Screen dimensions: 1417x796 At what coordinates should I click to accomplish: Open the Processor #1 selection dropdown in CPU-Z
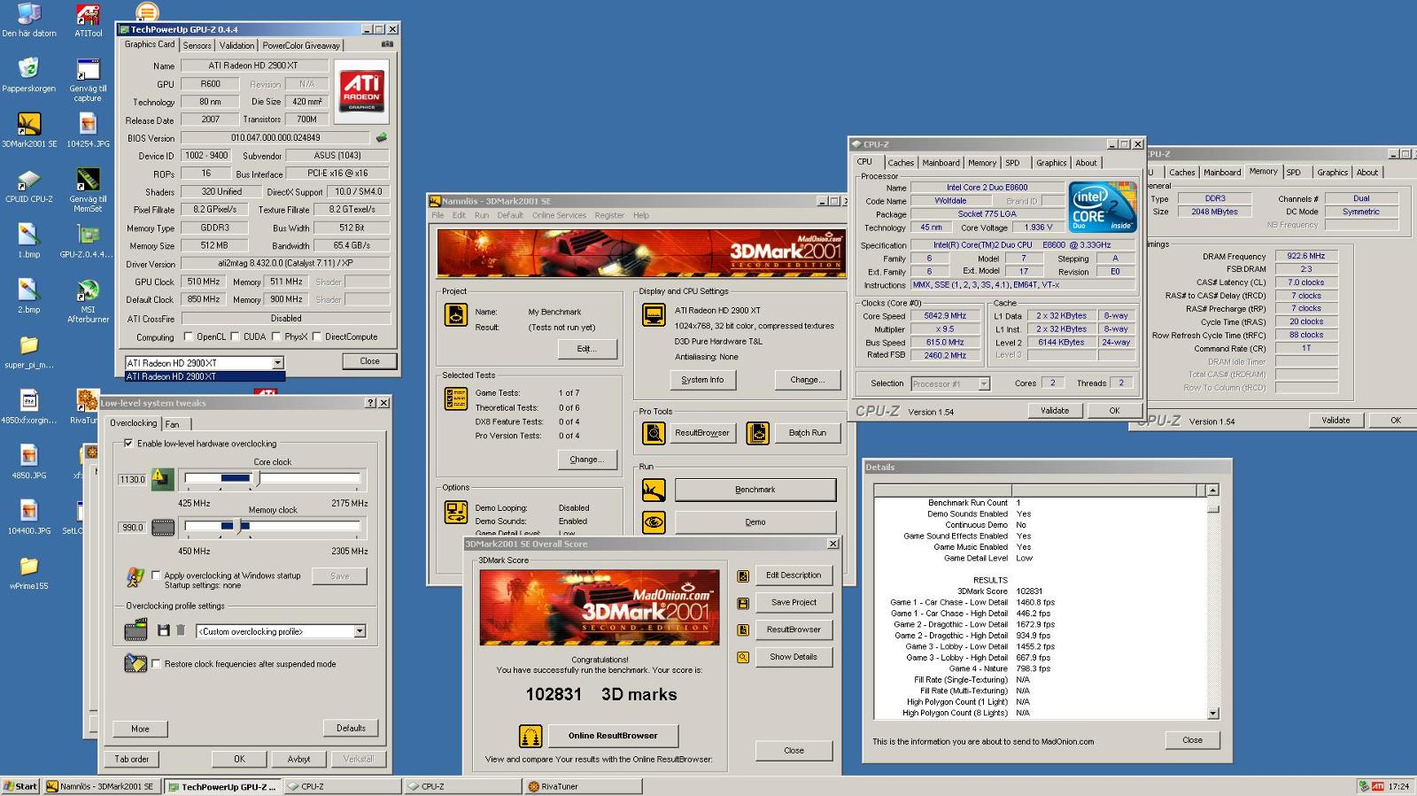pos(983,383)
